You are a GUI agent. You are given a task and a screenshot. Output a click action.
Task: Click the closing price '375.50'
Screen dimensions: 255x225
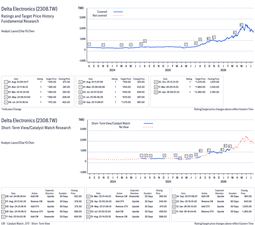(78, 207)
